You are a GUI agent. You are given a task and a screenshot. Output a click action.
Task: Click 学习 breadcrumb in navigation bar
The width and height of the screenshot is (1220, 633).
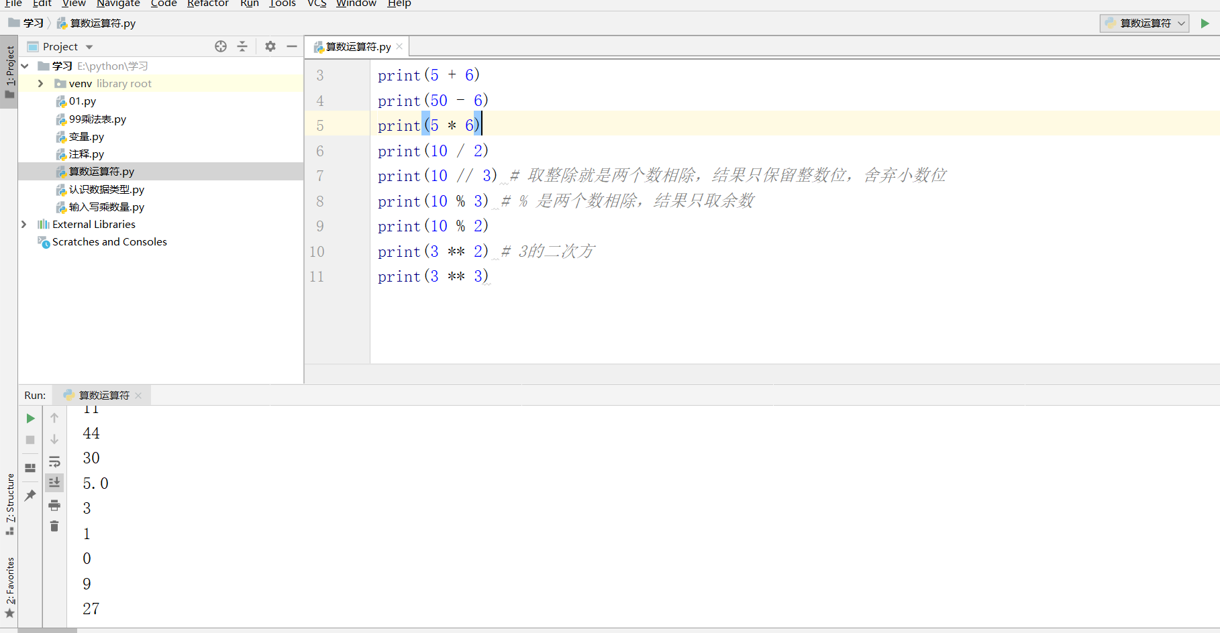26,23
